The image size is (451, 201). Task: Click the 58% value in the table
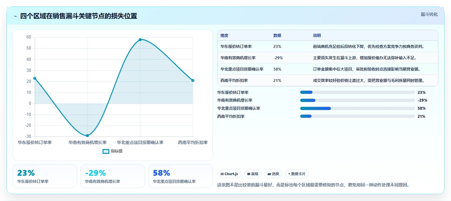pos(277,69)
